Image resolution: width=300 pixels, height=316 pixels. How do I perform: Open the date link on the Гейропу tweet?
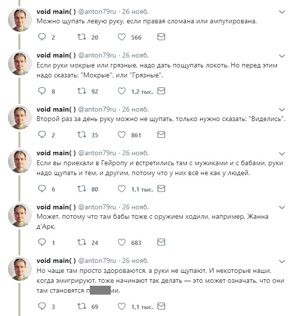[135, 153]
